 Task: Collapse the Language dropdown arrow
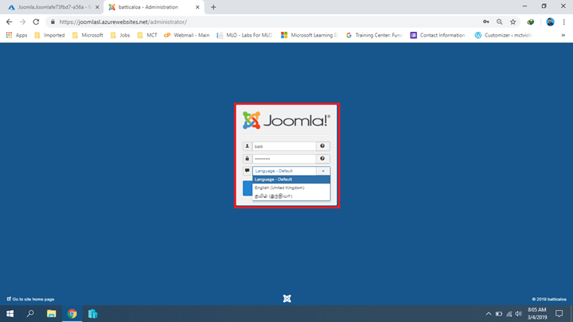pos(323,171)
